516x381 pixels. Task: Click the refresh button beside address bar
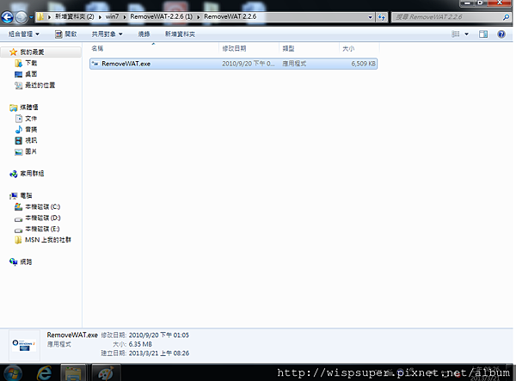click(382, 17)
